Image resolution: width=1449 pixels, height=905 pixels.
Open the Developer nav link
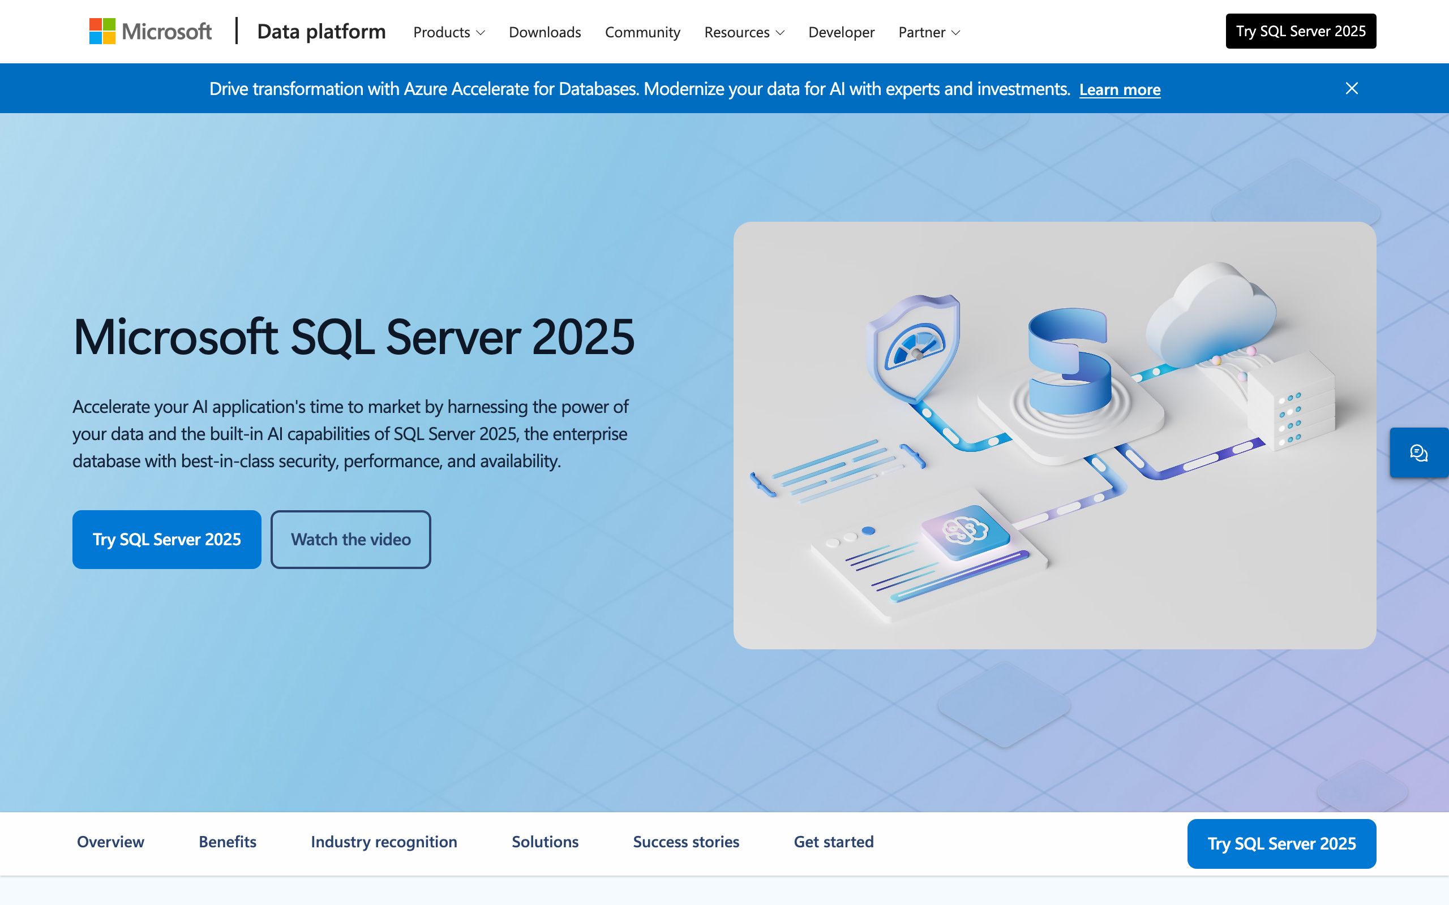pos(841,32)
